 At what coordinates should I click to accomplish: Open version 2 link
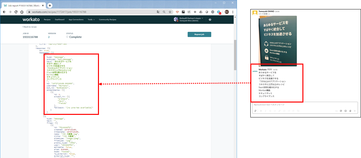pos(49,37)
